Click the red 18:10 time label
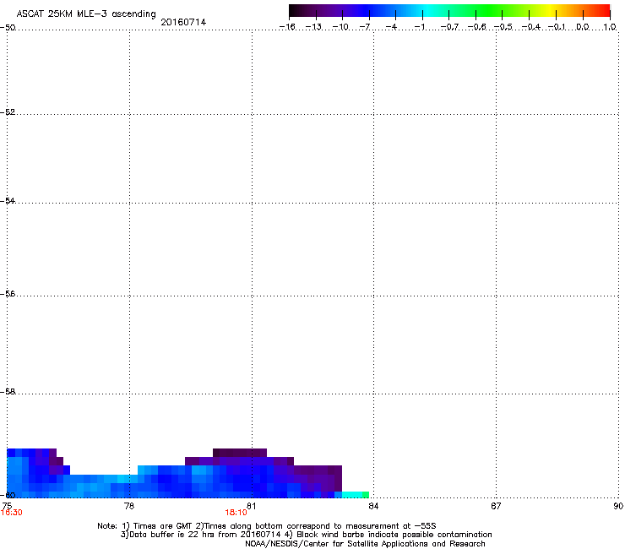625x549 pixels. pyautogui.click(x=236, y=513)
